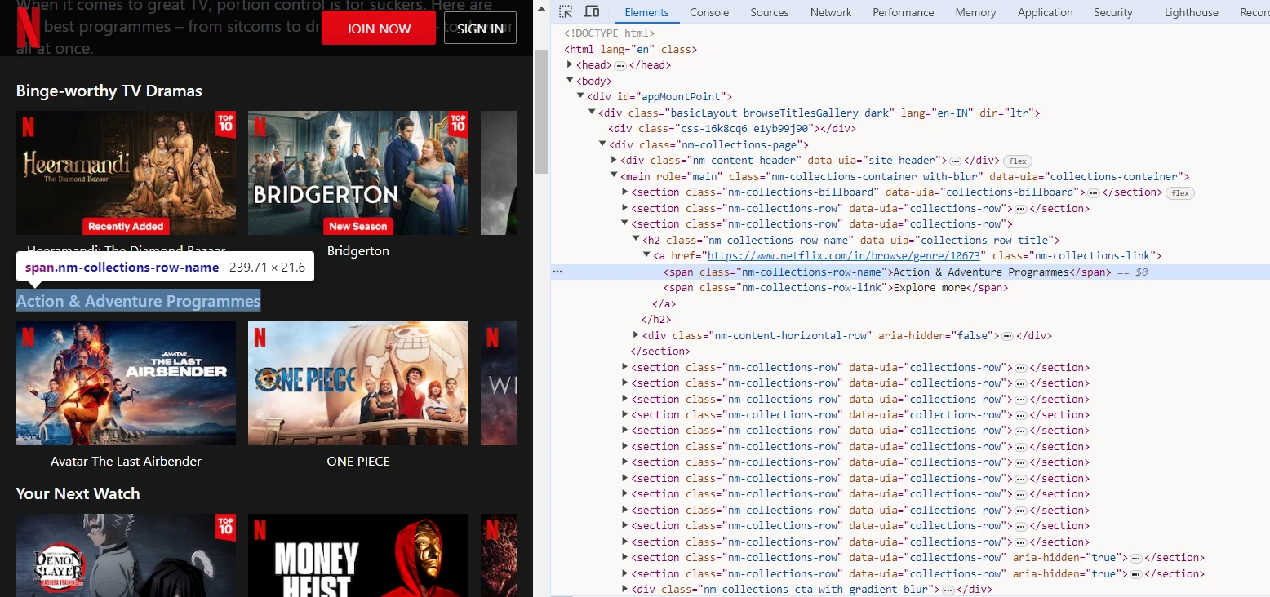Click the inspect element picker icon
The height and width of the screenshot is (597, 1270).
point(566,12)
